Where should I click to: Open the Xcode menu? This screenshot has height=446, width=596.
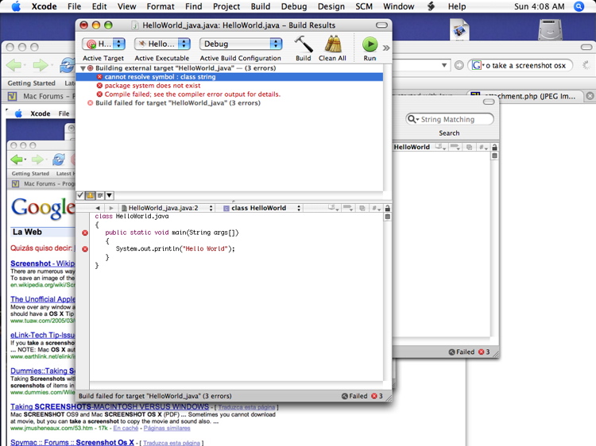(x=44, y=6)
